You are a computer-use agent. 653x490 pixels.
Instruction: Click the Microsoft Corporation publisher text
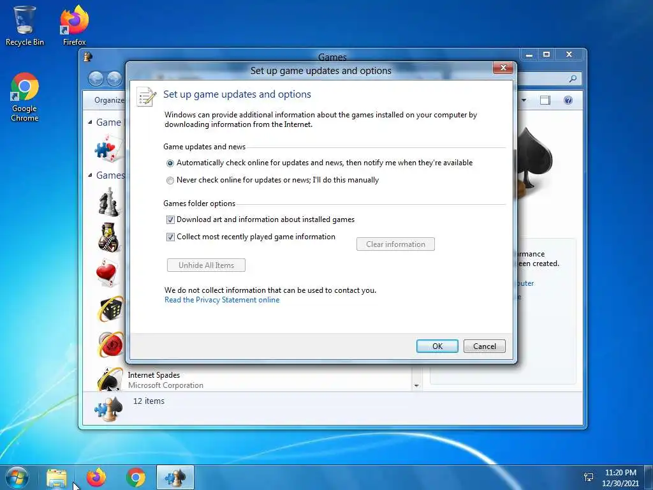(x=166, y=385)
